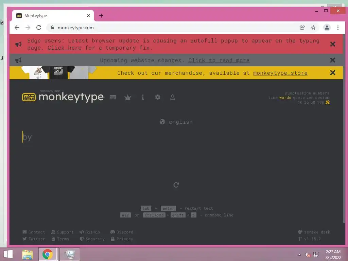Open the account profile icon in Monkeytype header
The width and height of the screenshot is (348, 261).
pyautogui.click(x=172, y=97)
